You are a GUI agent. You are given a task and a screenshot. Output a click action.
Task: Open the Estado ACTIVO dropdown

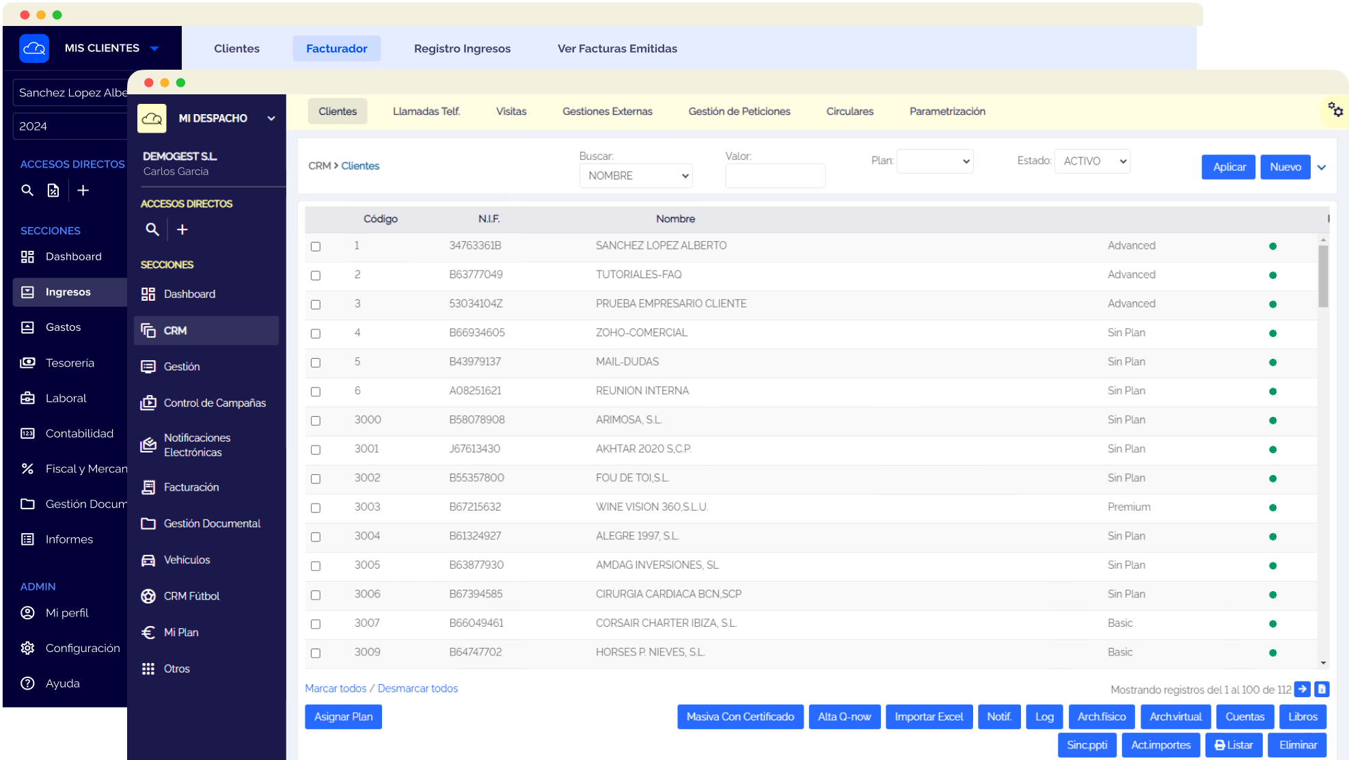[x=1092, y=161]
